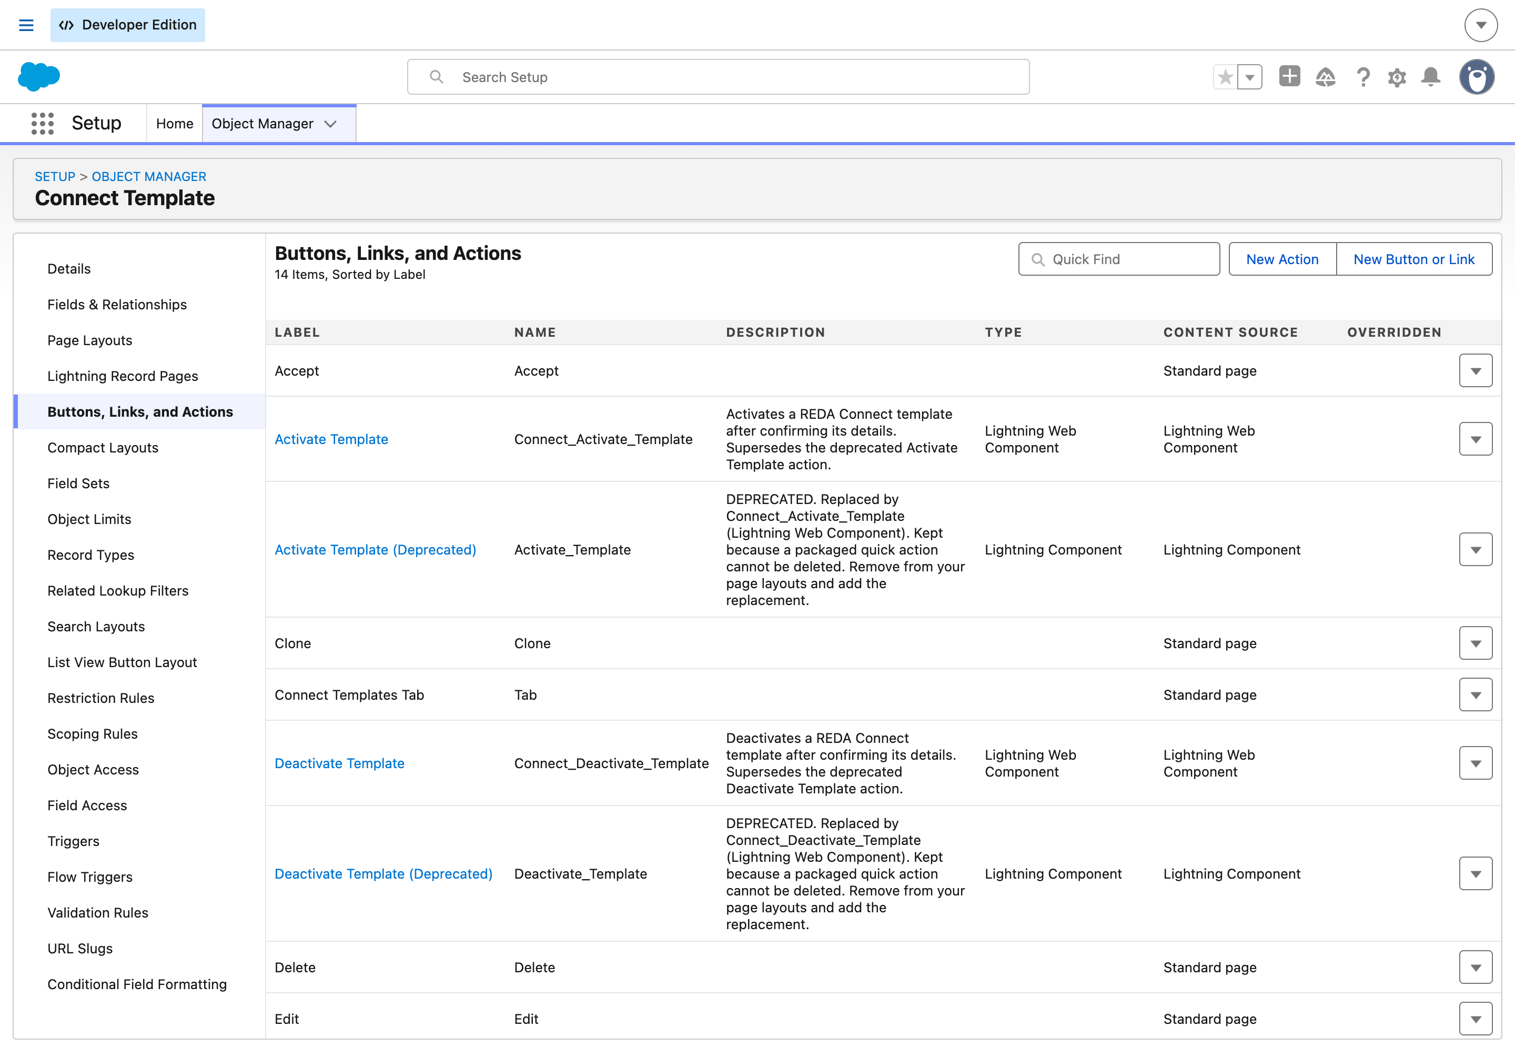Open the notifications bell icon

point(1430,77)
